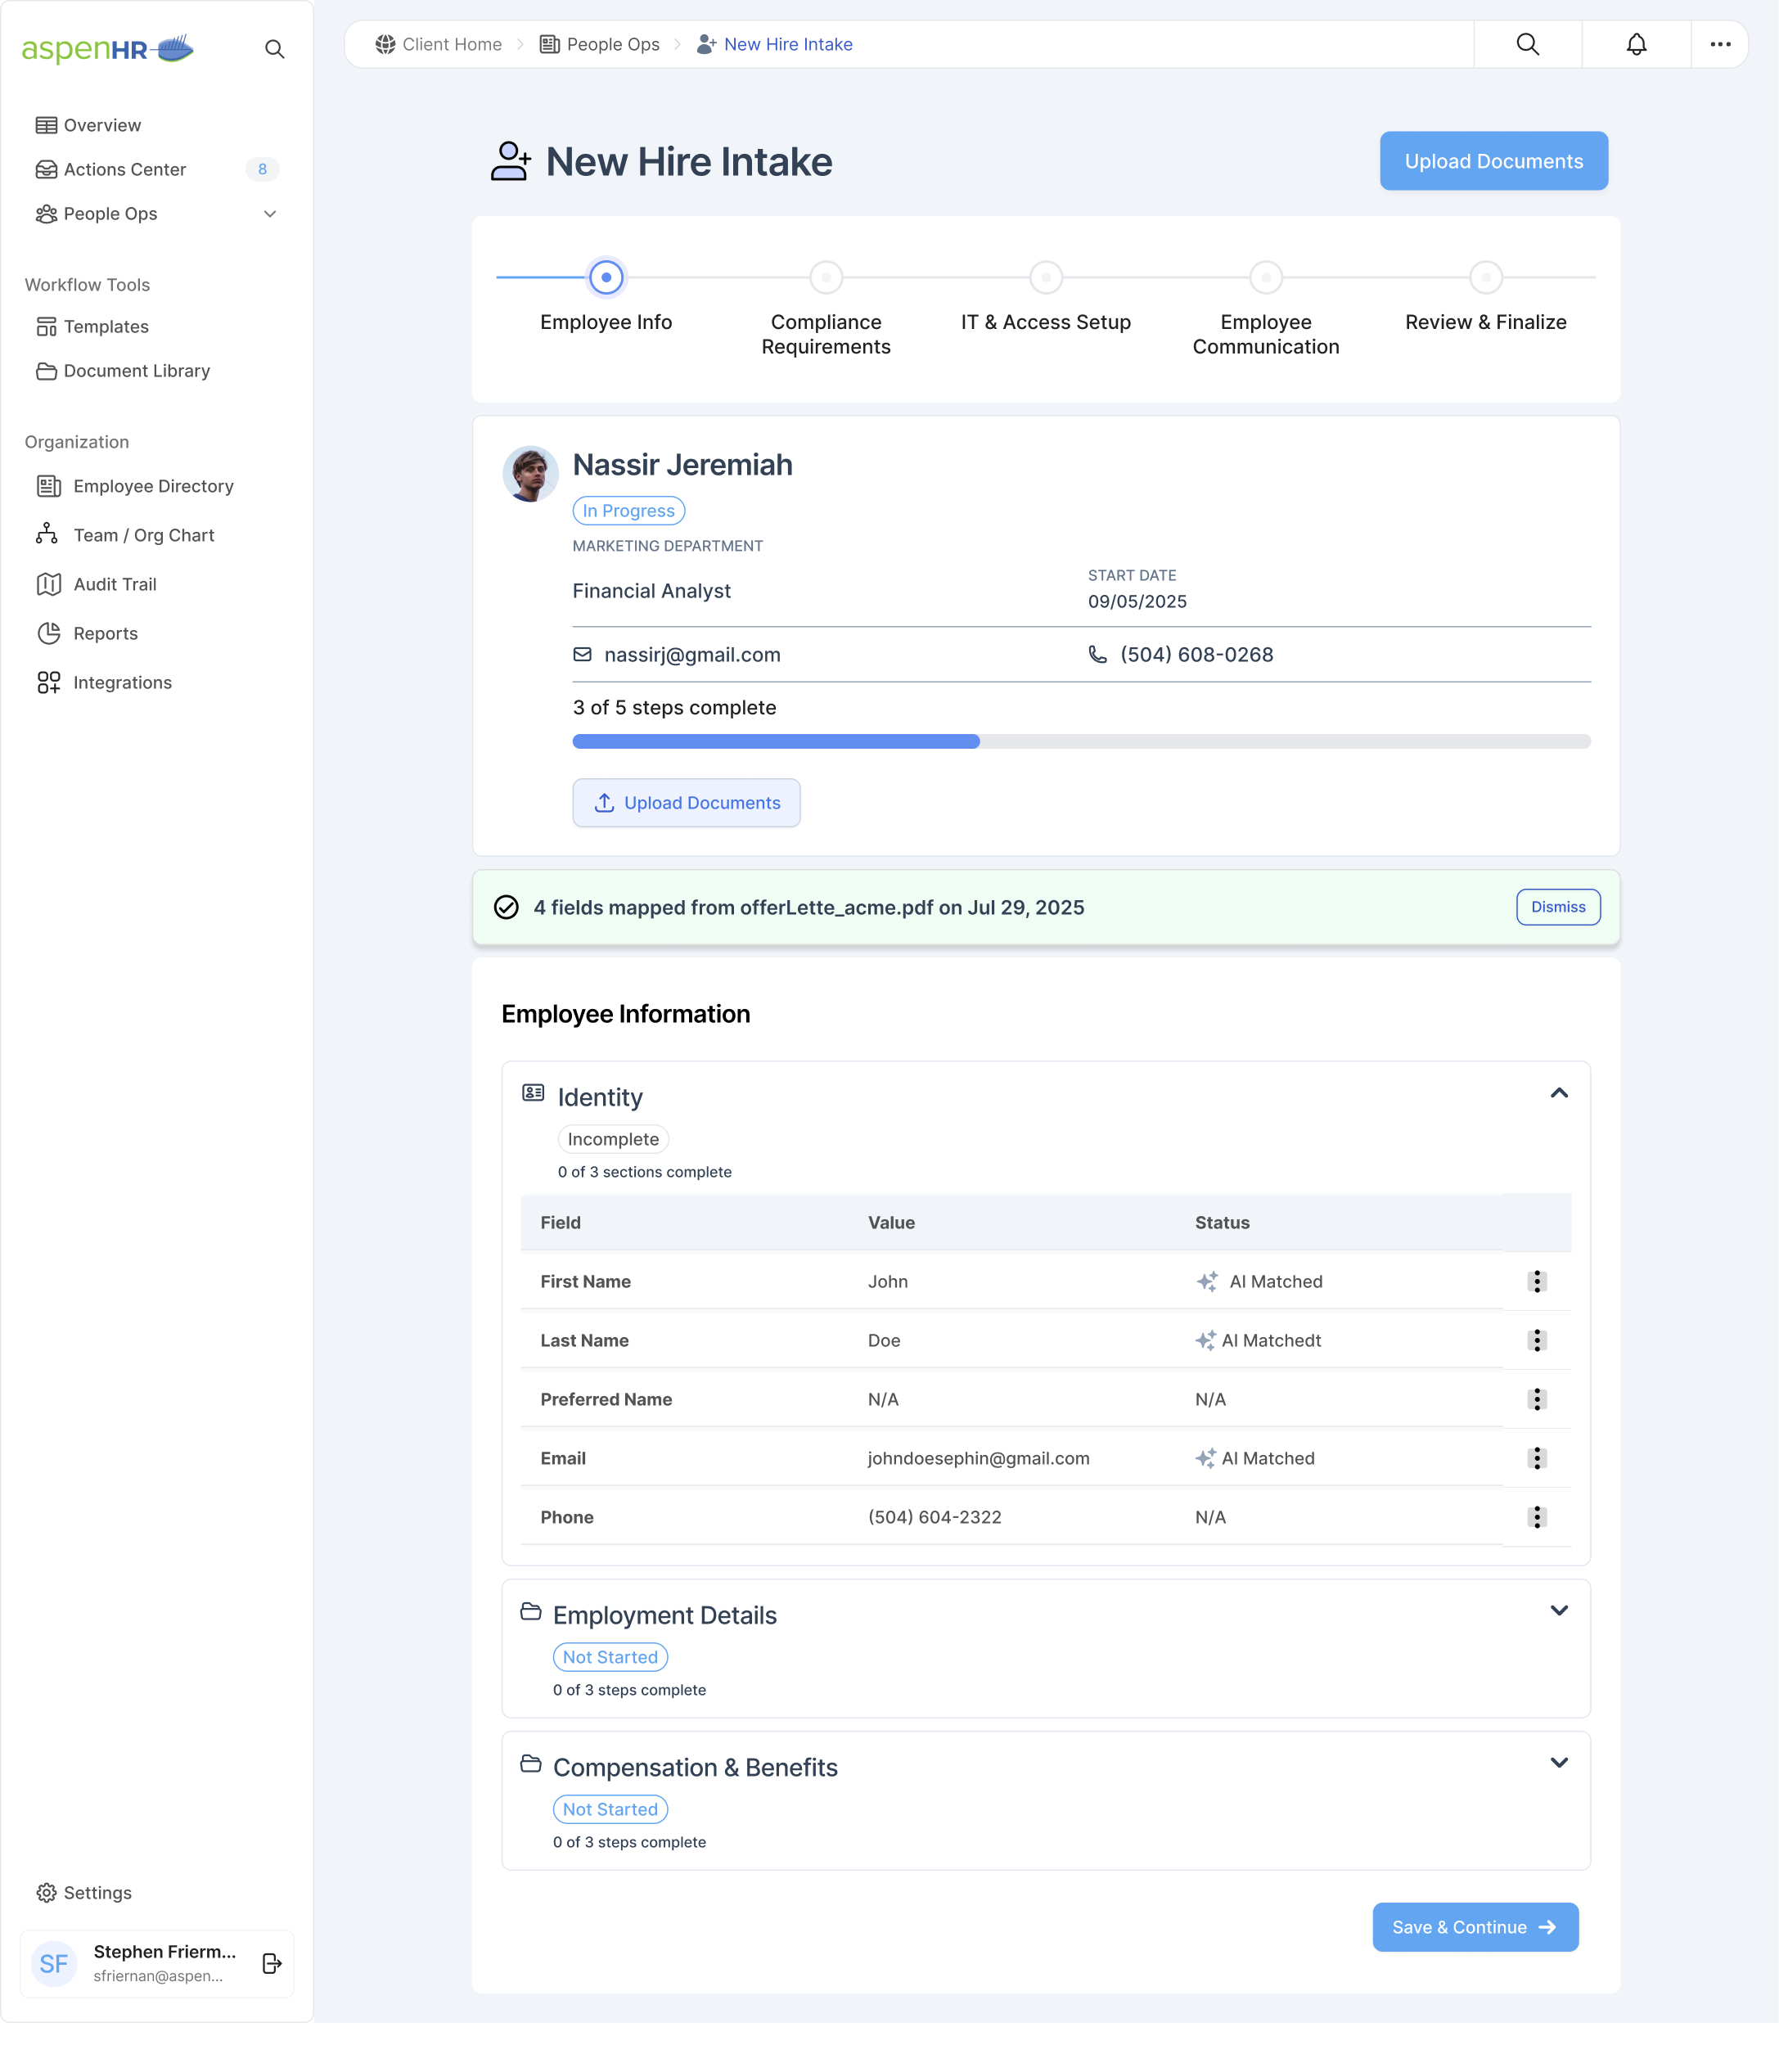The image size is (1779, 2072).
Task: Open the three-dot more options menu
Action: [x=1720, y=44]
